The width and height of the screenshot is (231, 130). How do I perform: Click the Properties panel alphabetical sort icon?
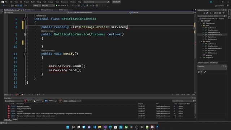(x=202, y=72)
